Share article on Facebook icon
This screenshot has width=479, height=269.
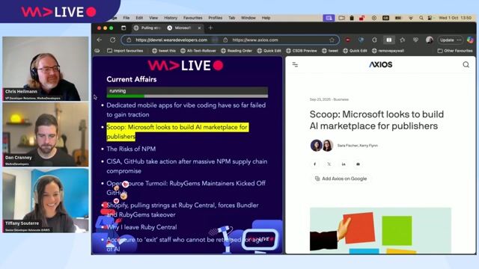(x=314, y=164)
